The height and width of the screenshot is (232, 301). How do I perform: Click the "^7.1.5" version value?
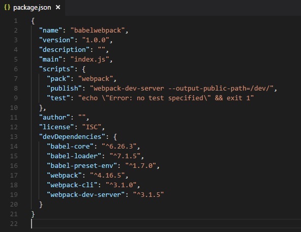[125, 156]
